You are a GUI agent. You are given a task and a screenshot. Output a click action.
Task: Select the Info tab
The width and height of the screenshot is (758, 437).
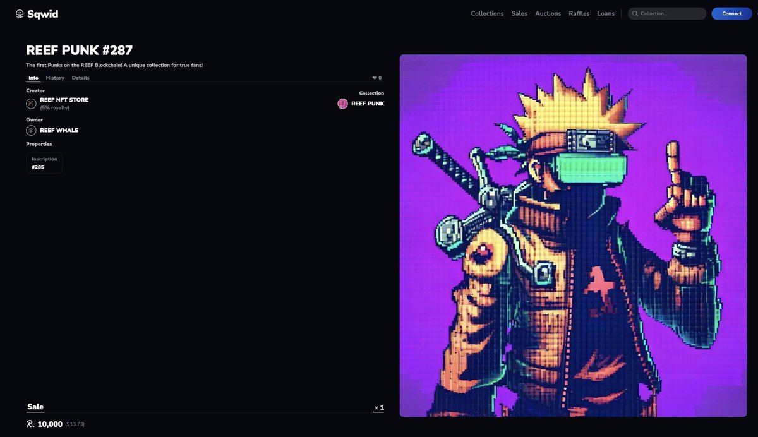click(33, 78)
